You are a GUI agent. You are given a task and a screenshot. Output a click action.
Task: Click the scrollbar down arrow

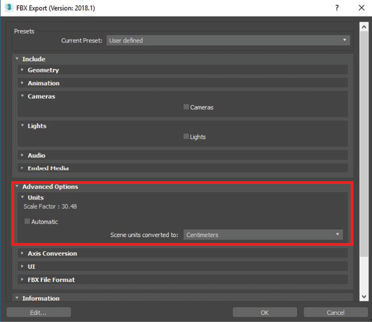click(364, 297)
